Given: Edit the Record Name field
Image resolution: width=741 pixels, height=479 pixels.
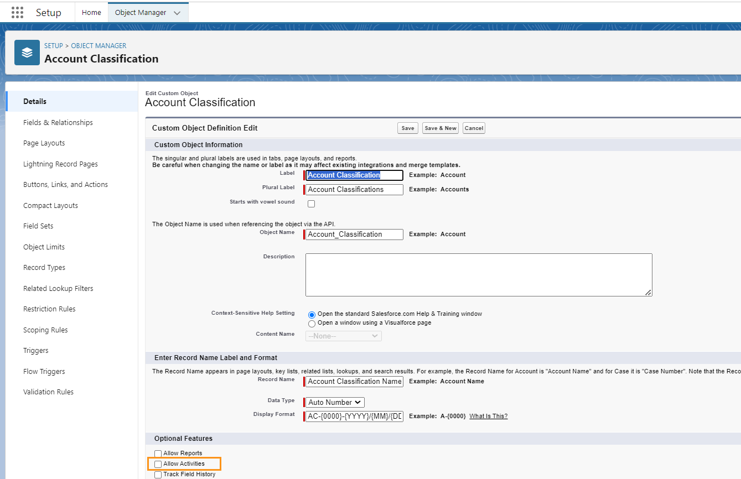Looking at the screenshot, I should 354,381.
